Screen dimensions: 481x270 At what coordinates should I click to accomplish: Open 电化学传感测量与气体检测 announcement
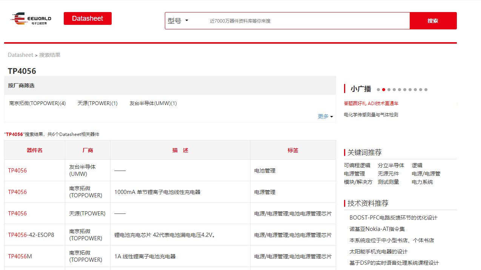(371, 115)
